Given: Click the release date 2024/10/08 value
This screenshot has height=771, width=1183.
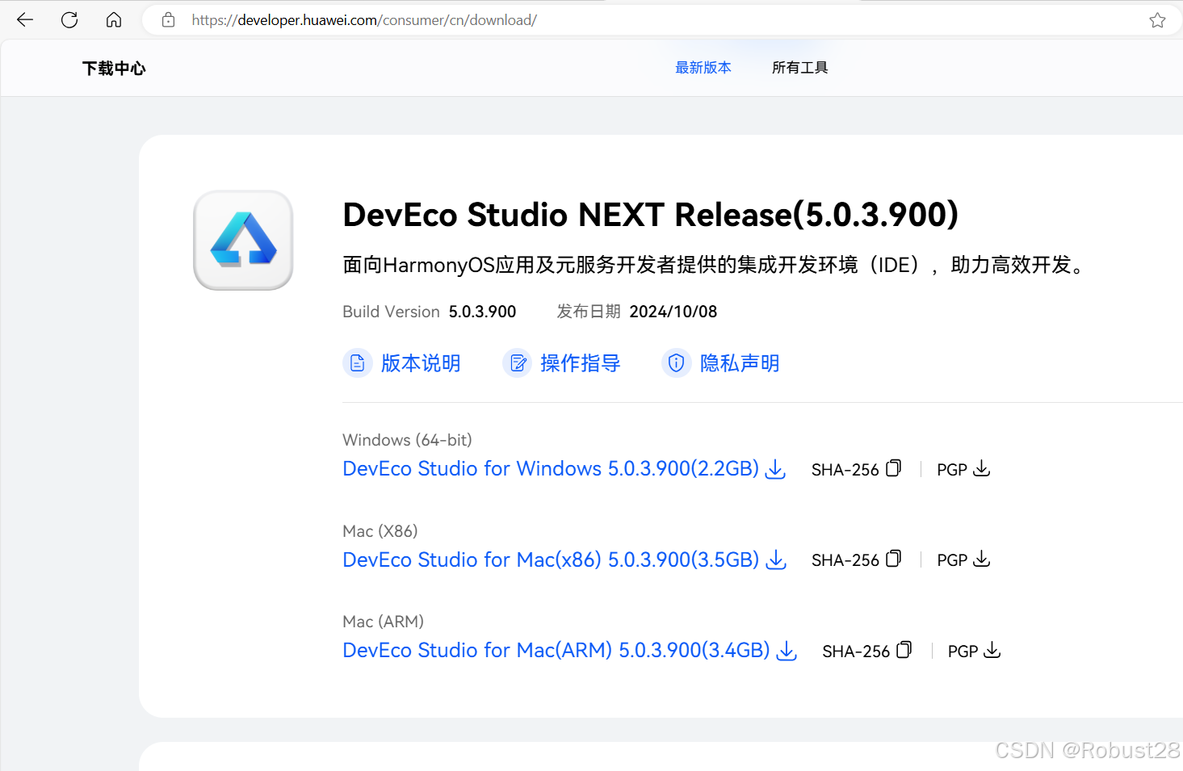Looking at the screenshot, I should pyautogui.click(x=673, y=312).
